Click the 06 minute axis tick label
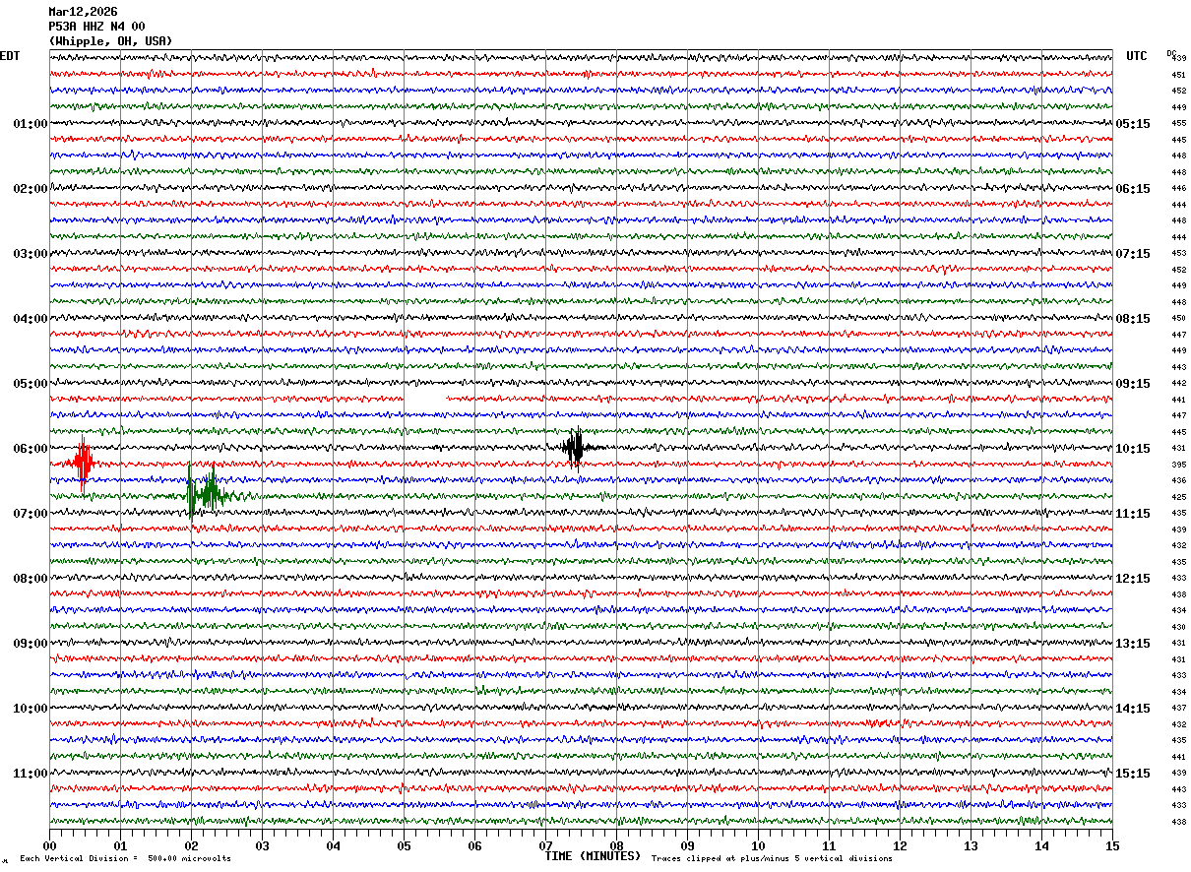1191x872 pixels. pyautogui.click(x=474, y=845)
